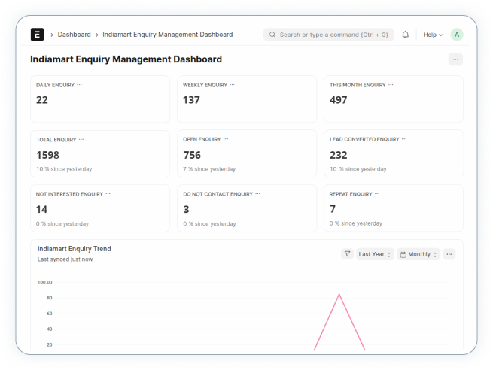Open Lead Converted Enquiry card ellipsis menu
The image size is (493, 370).
[x=404, y=139]
